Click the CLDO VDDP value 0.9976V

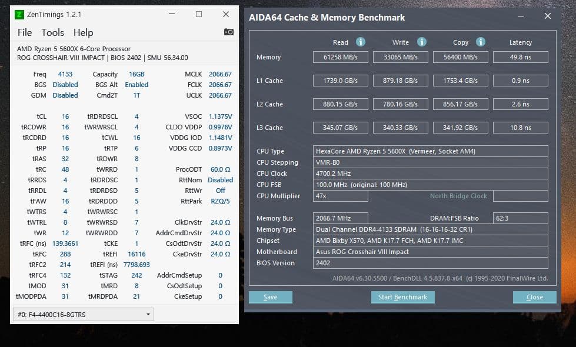(x=221, y=127)
